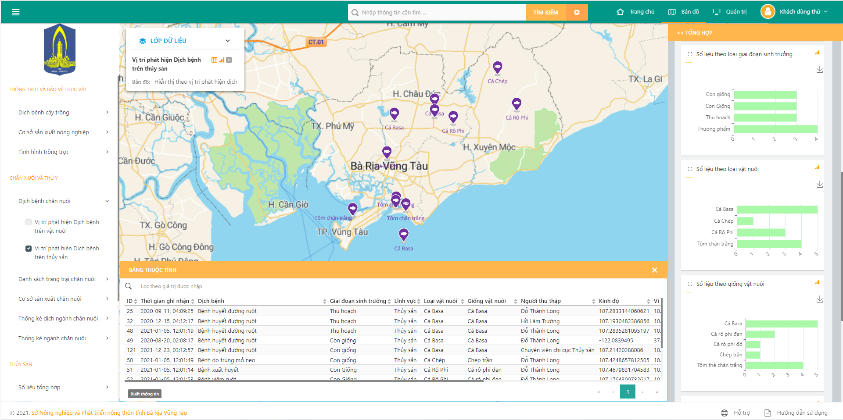Collapse the Lớp dữ liệu panel chevron
The width and height of the screenshot is (843, 420).
228,41
